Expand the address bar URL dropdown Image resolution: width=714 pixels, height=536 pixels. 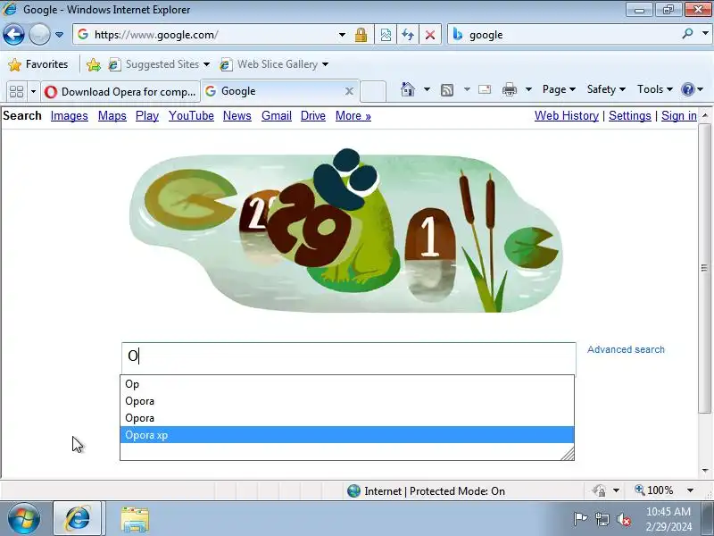342,35
